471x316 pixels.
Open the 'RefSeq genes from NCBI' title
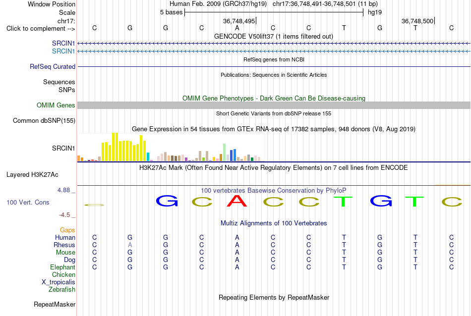(274, 59)
